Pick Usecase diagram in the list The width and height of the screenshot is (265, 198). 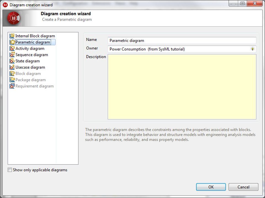click(x=30, y=67)
